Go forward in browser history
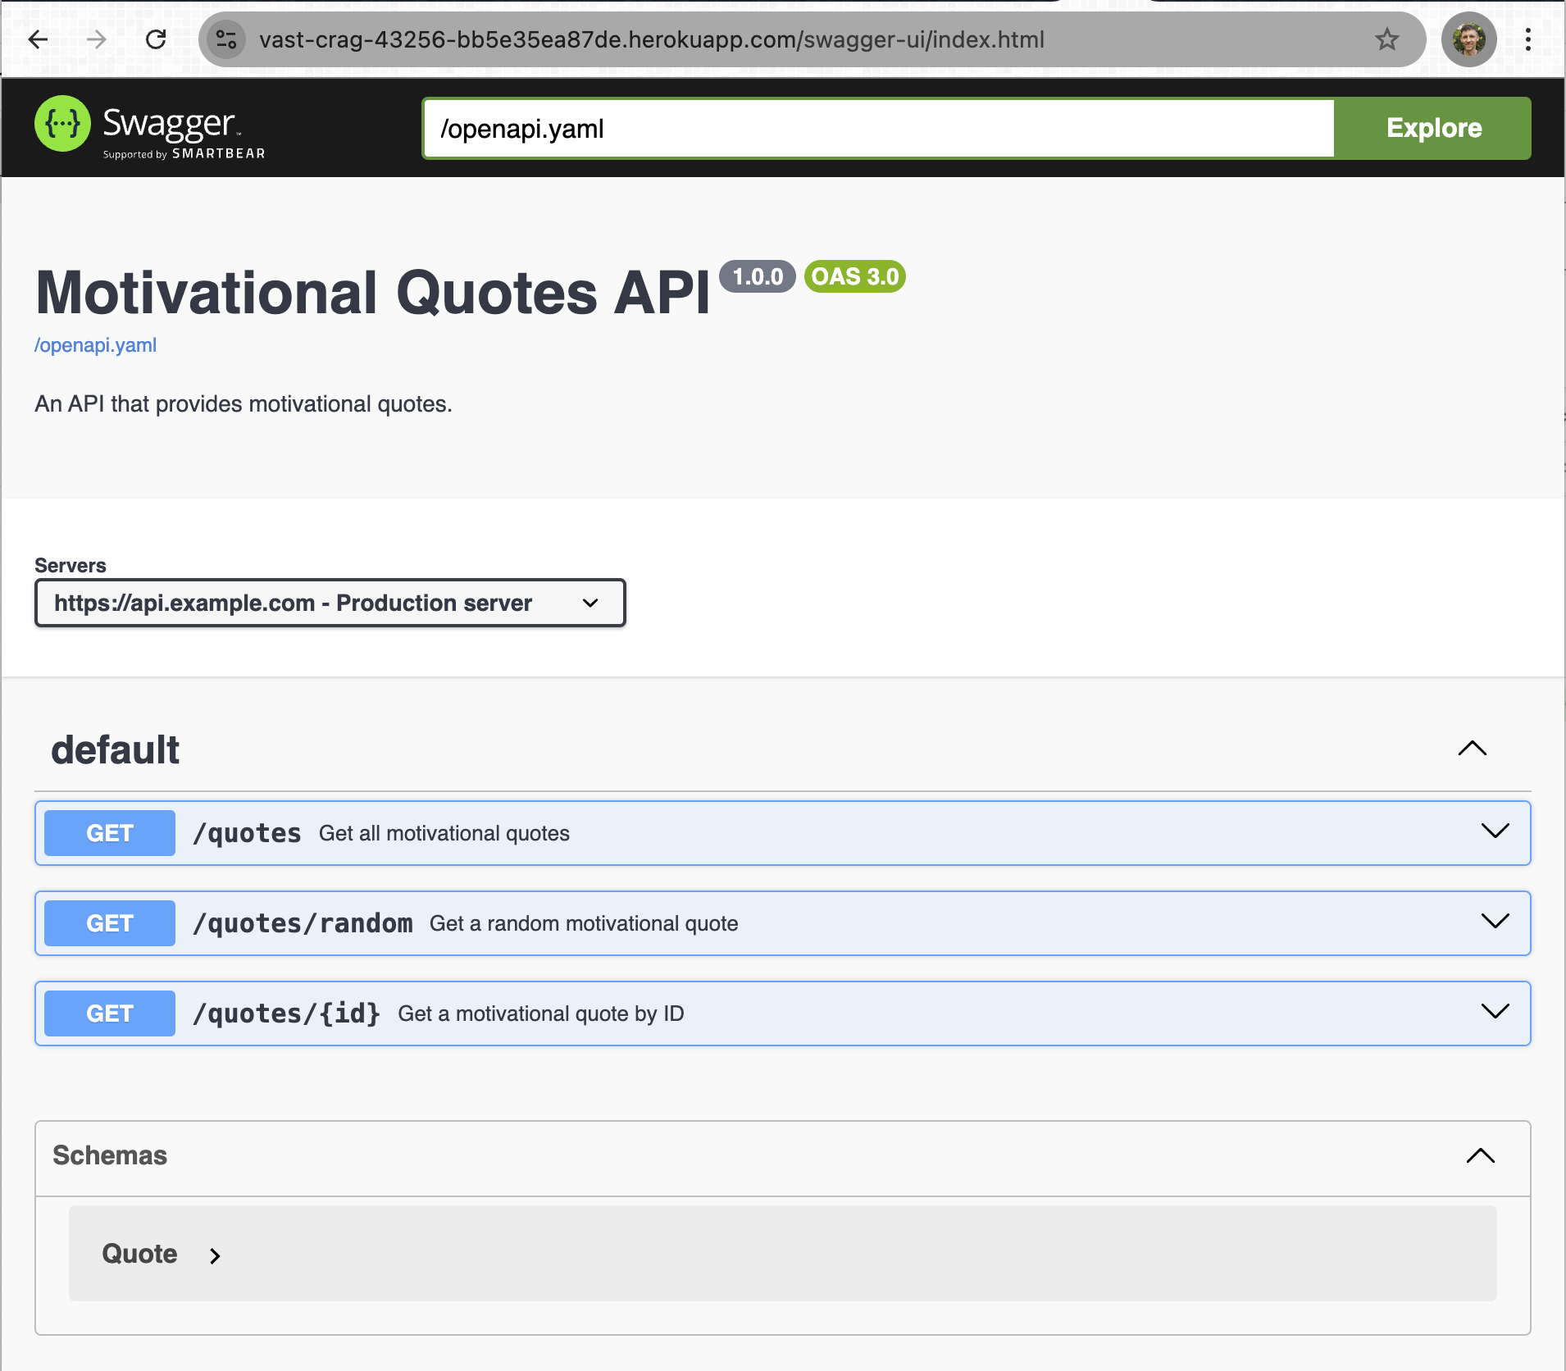This screenshot has height=1371, width=1566. (97, 39)
